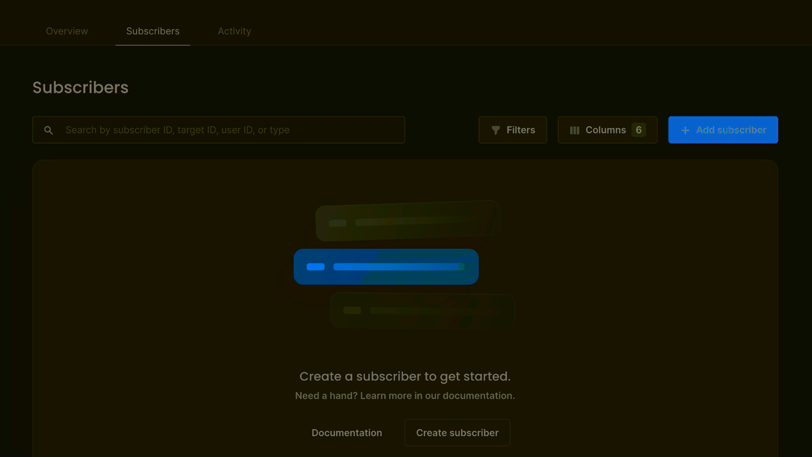The height and width of the screenshot is (457, 812).
Task: Click the bottom faded illustration card
Action: pos(422,310)
